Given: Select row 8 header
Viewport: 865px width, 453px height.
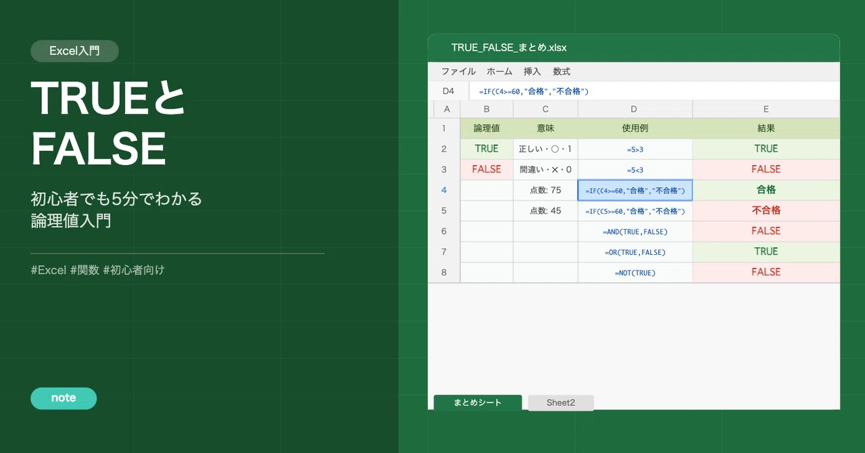Looking at the screenshot, I should coord(444,272).
